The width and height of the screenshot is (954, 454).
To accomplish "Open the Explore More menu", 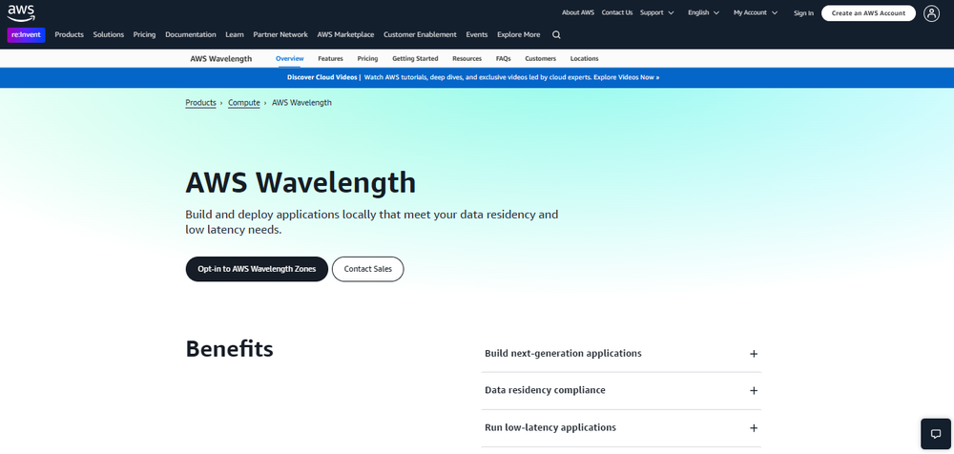I will click(518, 34).
